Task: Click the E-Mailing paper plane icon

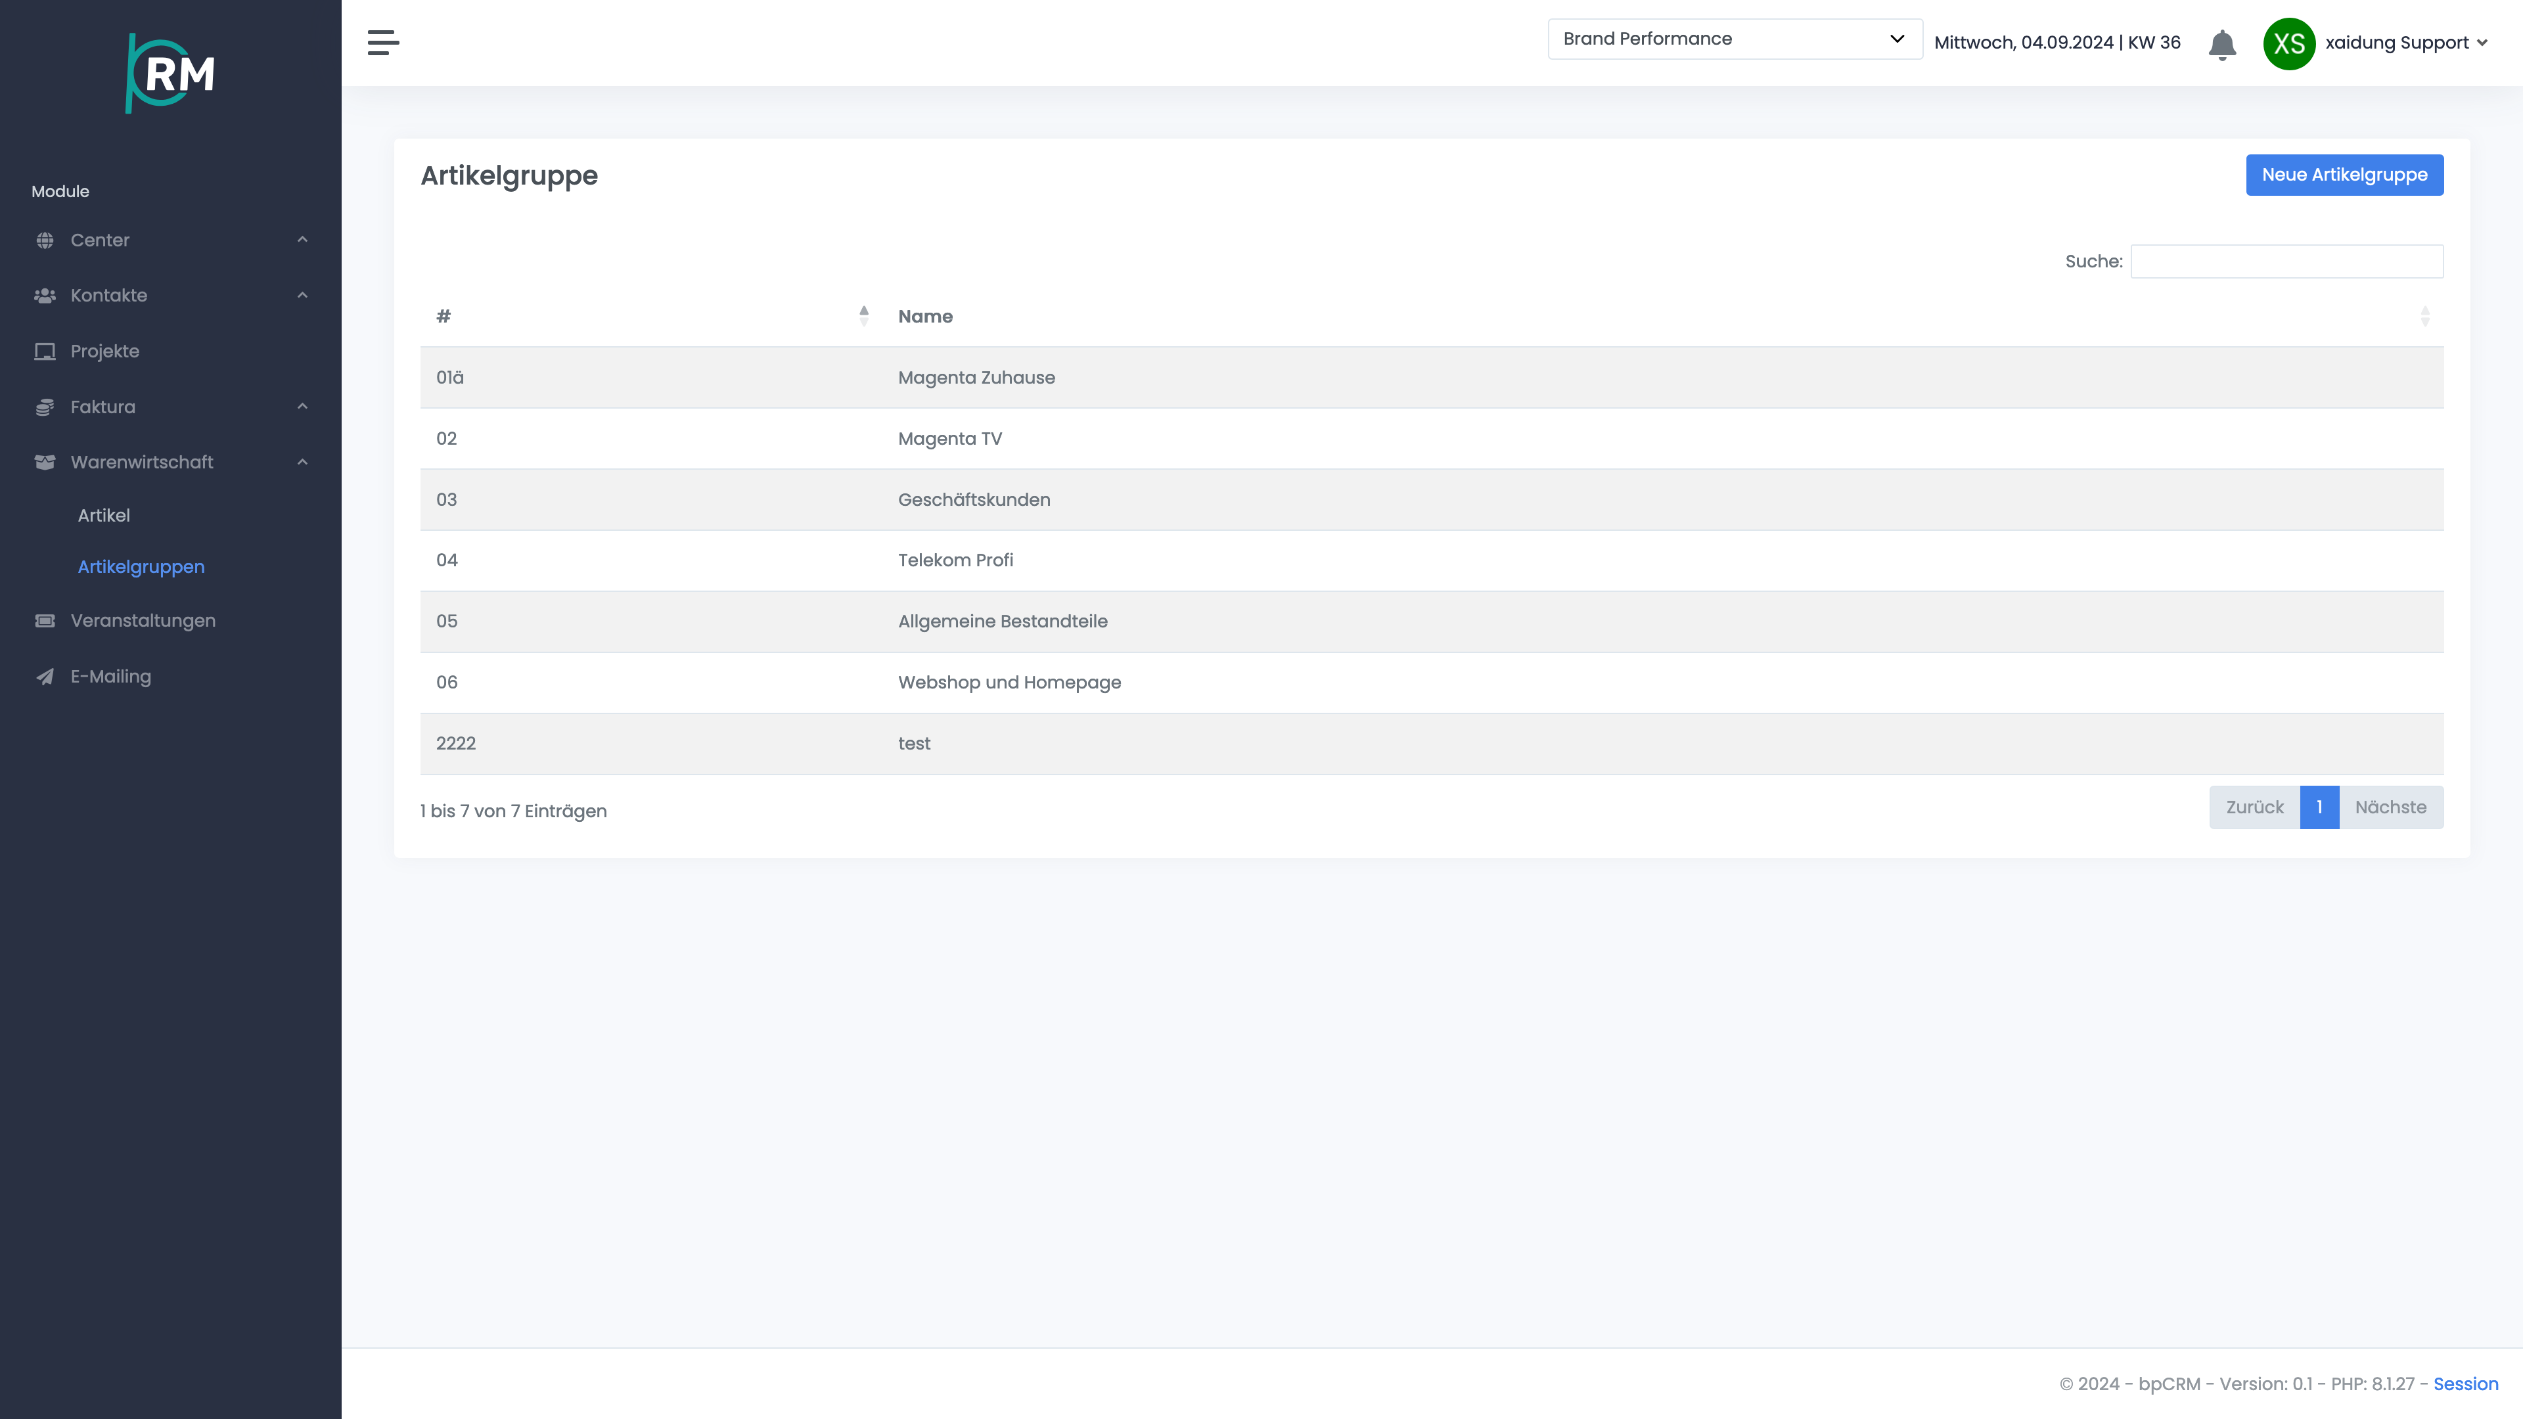Action: point(45,677)
